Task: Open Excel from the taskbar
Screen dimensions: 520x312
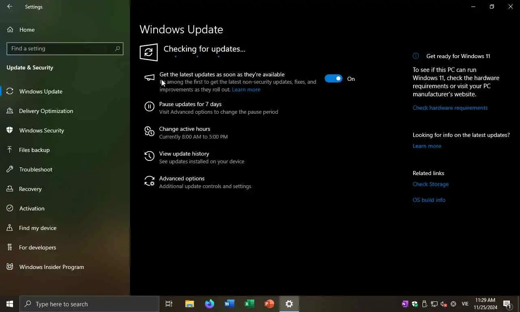Action: pyautogui.click(x=249, y=304)
